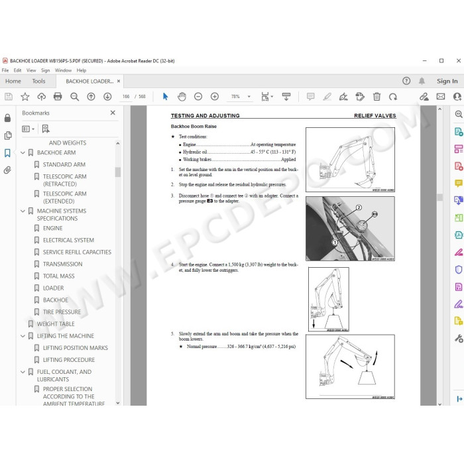Click the page number input field
The height and width of the screenshot is (464, 464).
point(126,97)
